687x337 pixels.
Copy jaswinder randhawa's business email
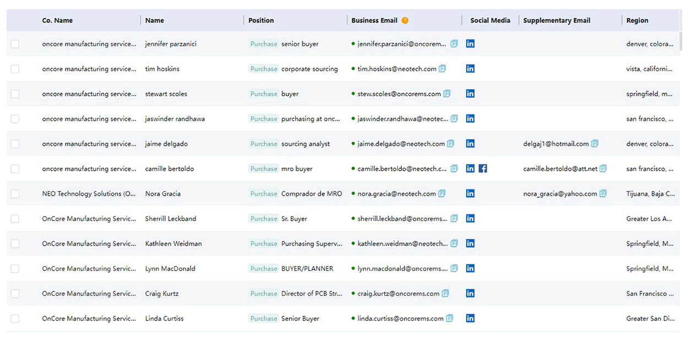tap(454, 119)
